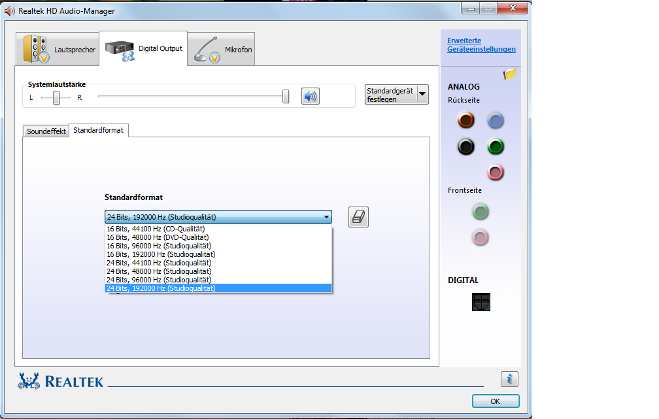Click the system volume slider handle
This screenshot has height=419, width=659.
coord(286,96)
